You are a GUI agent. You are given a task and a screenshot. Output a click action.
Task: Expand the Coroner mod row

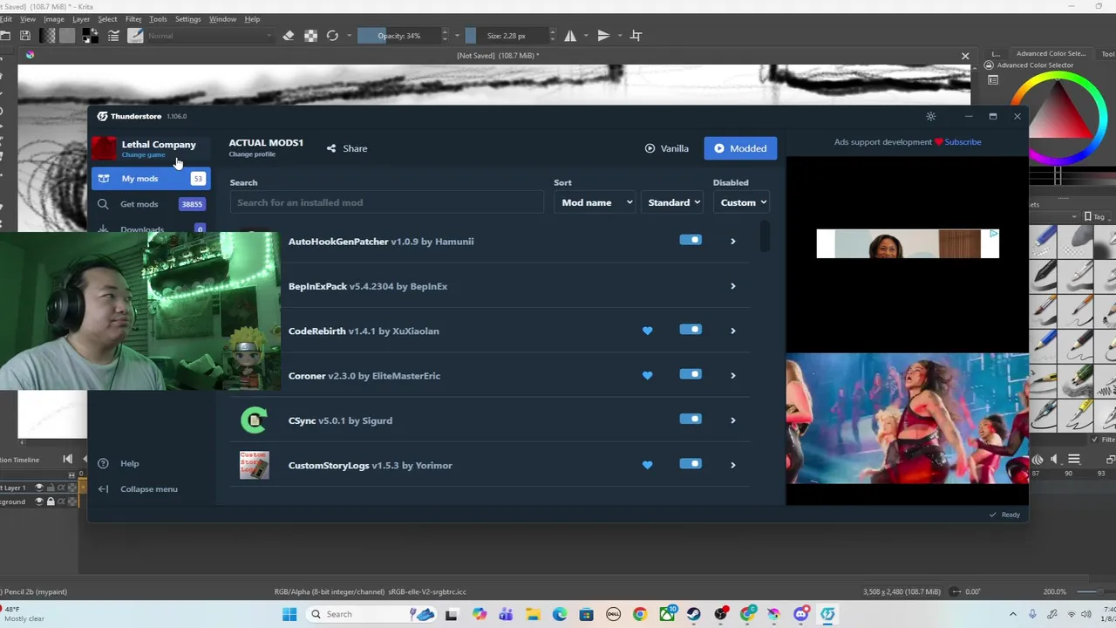[732, 375]
